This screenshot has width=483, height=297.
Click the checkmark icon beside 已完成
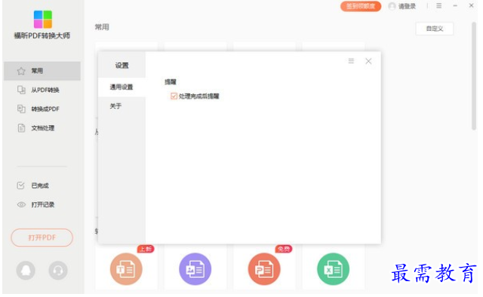coord(20,185)
